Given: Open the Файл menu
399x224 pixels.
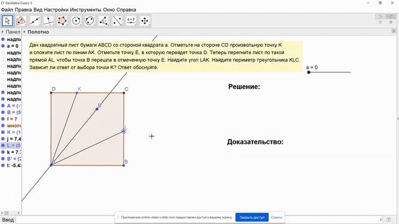Looking at the screenshot, I should 7,10.
